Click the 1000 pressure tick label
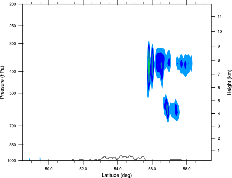 12,161
